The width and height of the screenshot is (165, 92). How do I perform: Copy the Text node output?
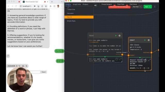[x=117, y=59]
